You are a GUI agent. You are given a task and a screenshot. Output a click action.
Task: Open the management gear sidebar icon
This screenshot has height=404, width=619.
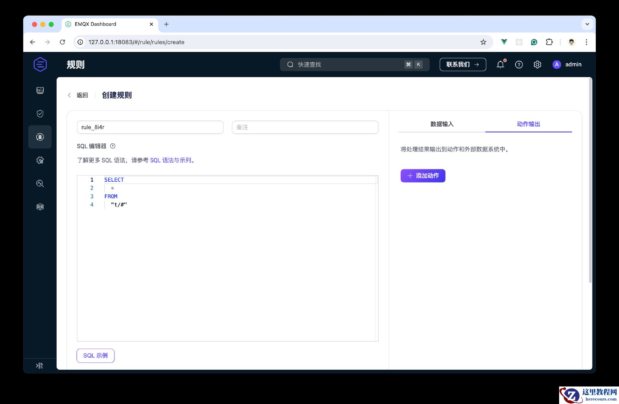[40, 160]
